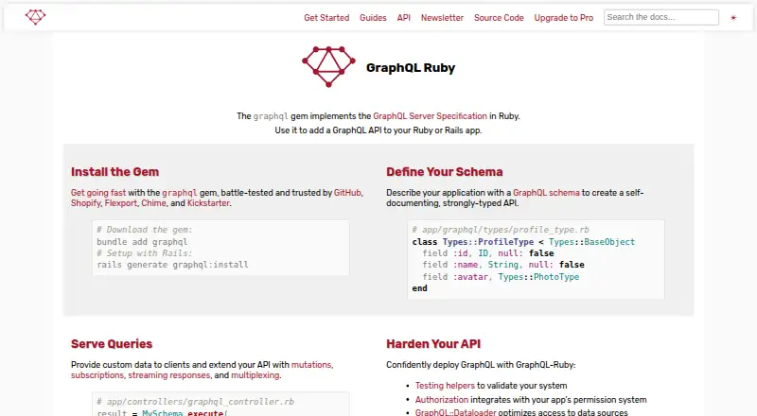Open the multiplexing link
This screenshot has height=416, width=757.
(x=255, y=375)
